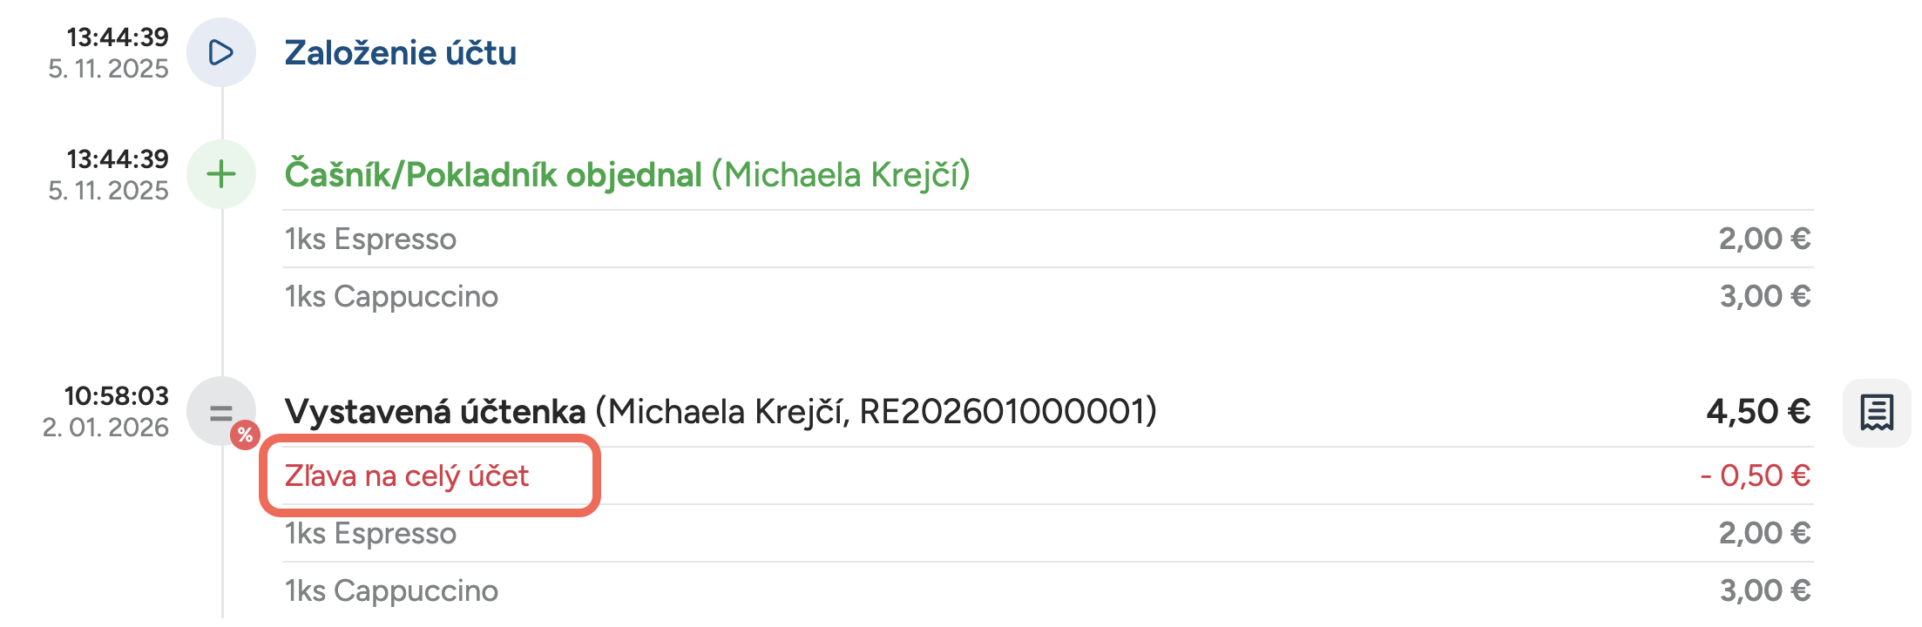Click the 3,00 € ordered Cappuccino price
The height and width of the screenshot is (627, 1922).
tap(1764, 297)
